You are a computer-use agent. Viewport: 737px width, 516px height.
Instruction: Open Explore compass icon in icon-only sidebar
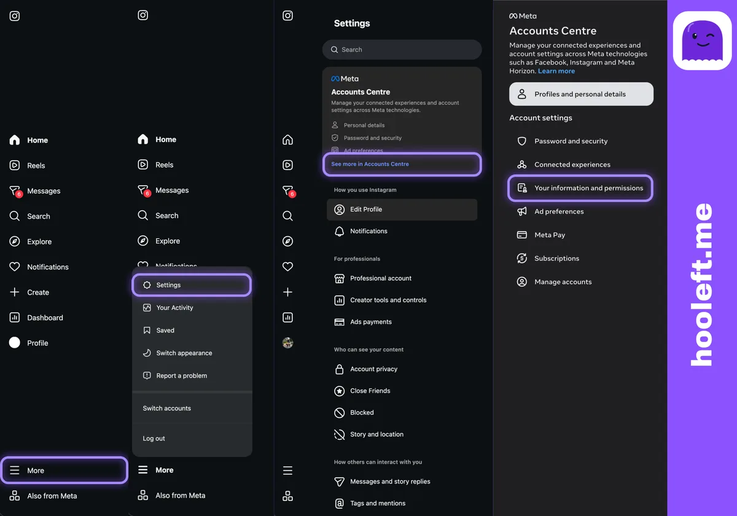287,241
